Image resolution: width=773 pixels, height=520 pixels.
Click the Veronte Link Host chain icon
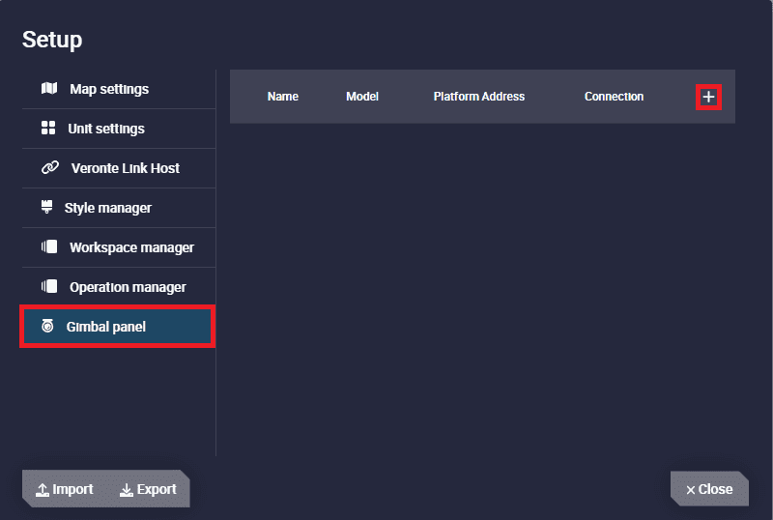point(50,168)
